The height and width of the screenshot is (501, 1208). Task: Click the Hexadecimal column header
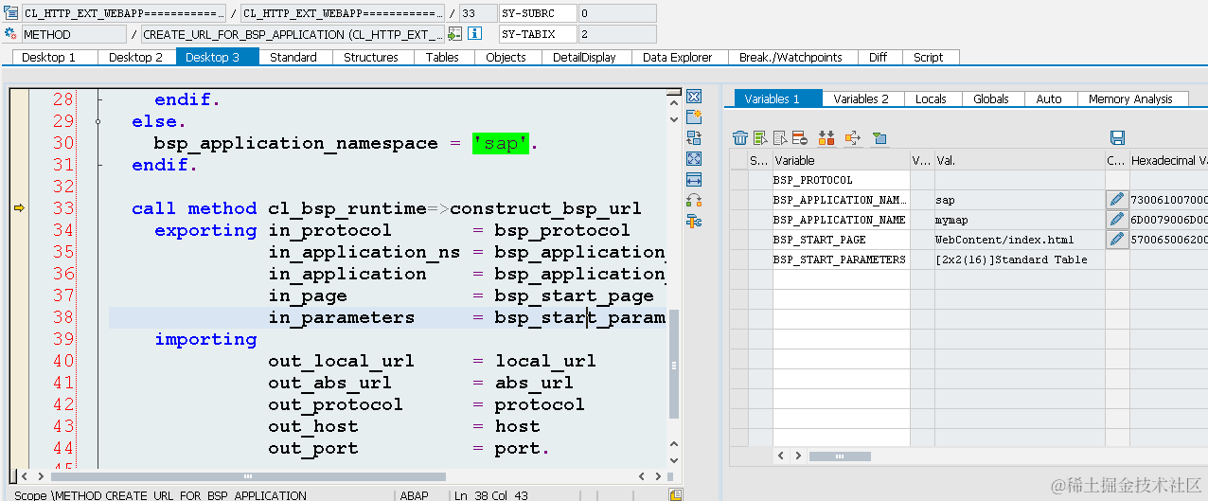[x=1168, y=160]
